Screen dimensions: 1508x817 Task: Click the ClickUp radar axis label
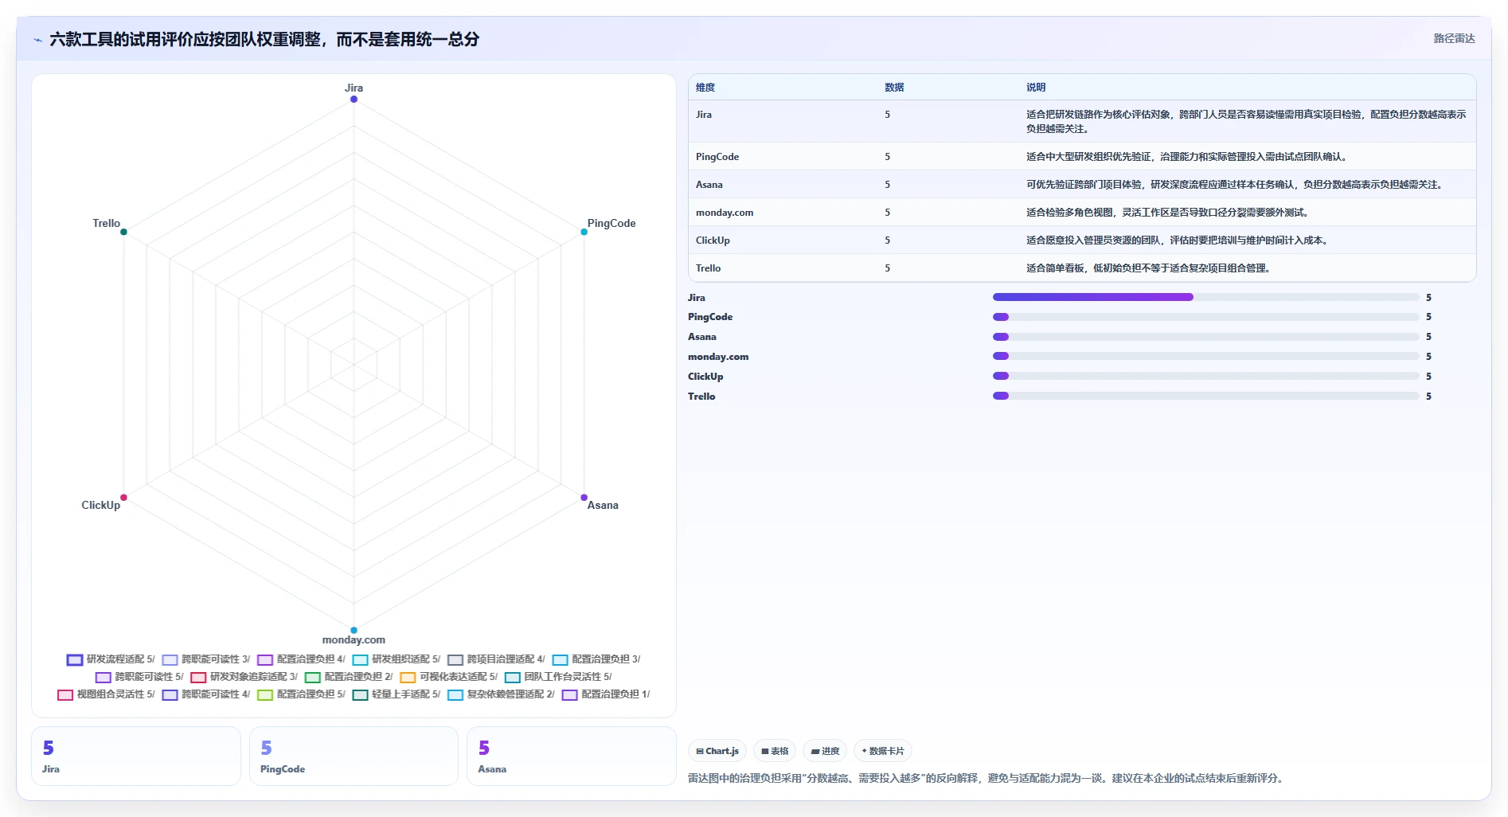click(101, 505)
